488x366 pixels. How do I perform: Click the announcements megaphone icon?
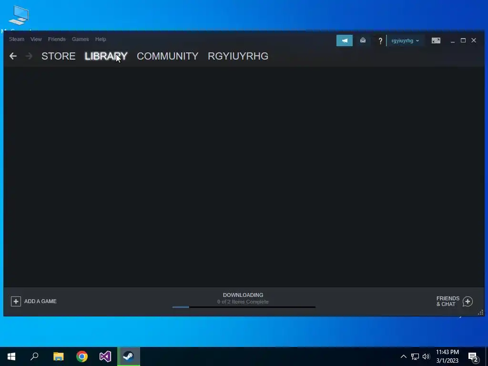(x=345, y=41)
